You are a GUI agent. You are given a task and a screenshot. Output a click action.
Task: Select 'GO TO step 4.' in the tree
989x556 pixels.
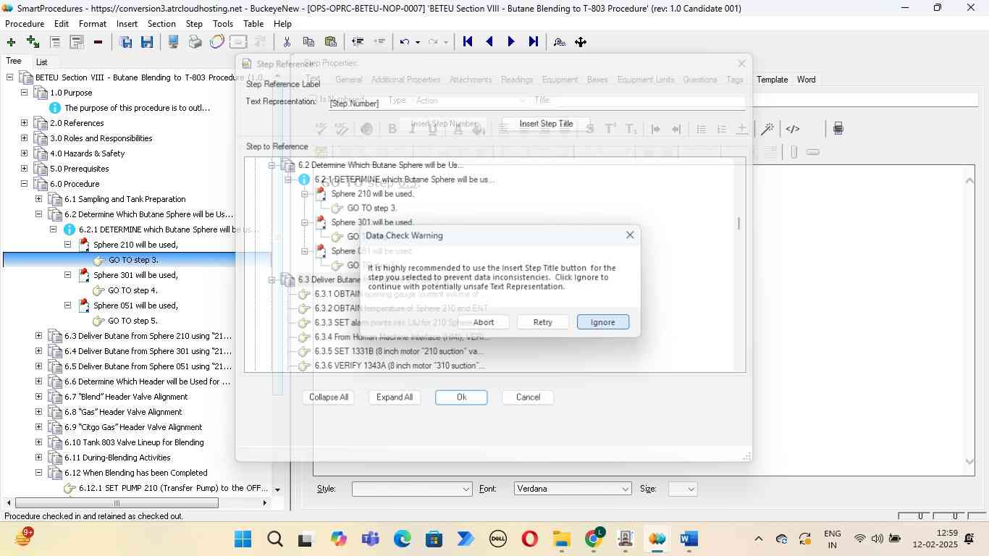[x=132, y=290]
